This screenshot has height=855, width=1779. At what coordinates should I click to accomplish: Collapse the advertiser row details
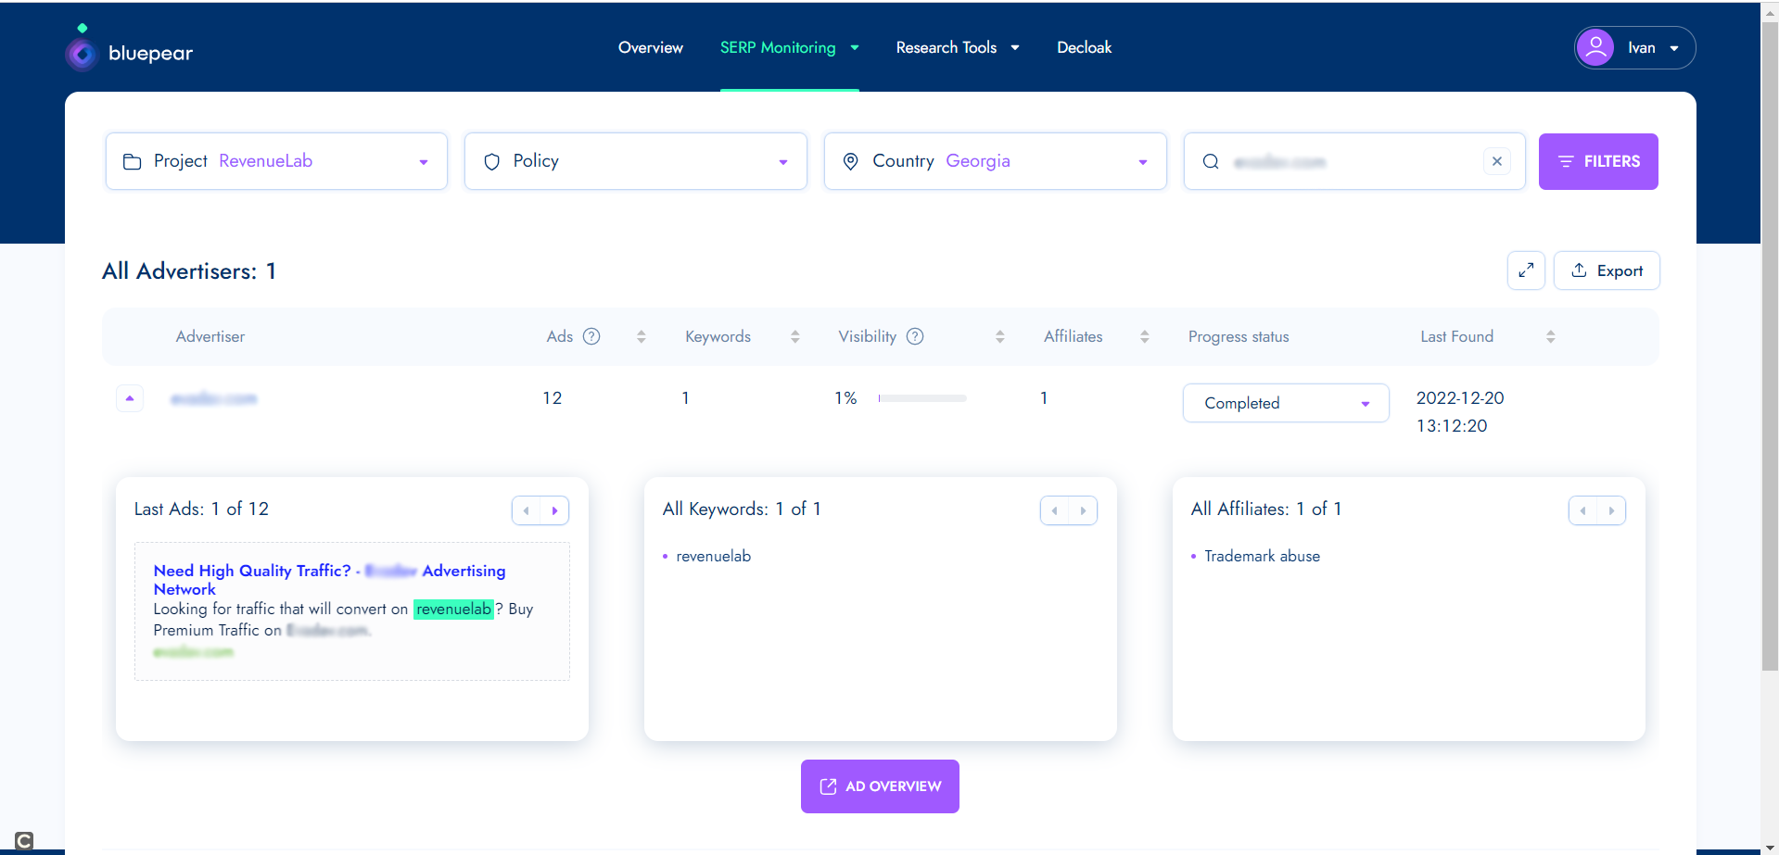130,398
